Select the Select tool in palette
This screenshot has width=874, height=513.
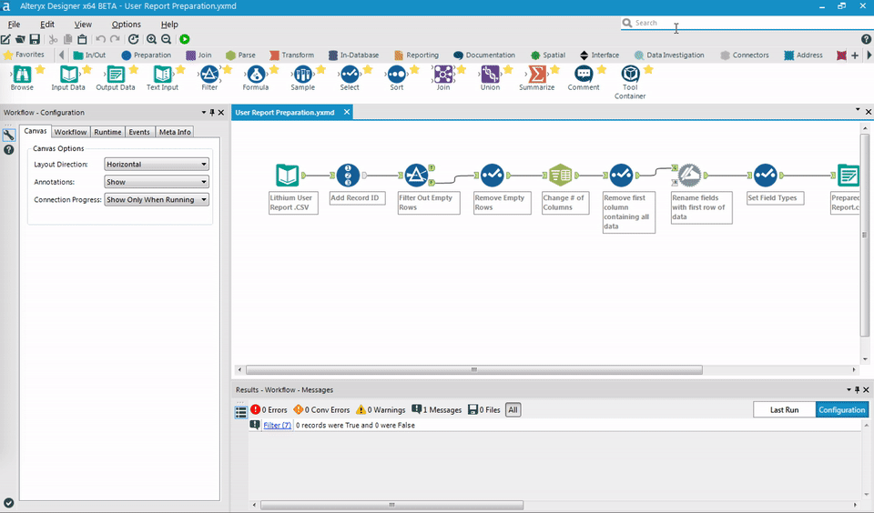point(350,78)
